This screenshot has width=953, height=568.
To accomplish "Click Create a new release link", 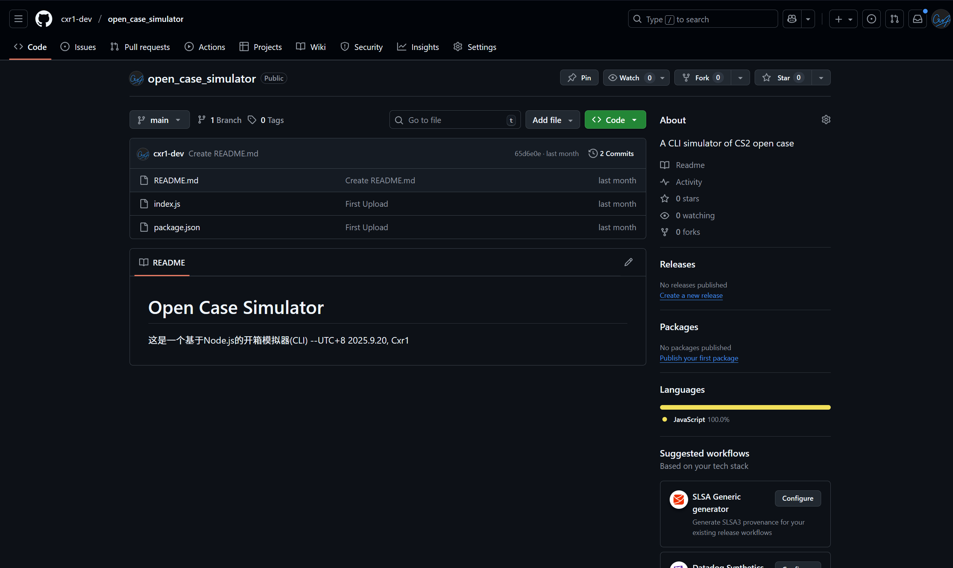I will pos(691,296).
